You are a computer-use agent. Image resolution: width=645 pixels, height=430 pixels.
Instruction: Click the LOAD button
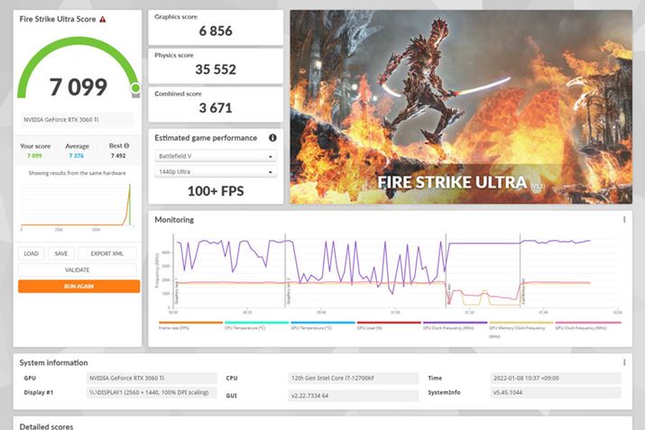click(32, 253)
